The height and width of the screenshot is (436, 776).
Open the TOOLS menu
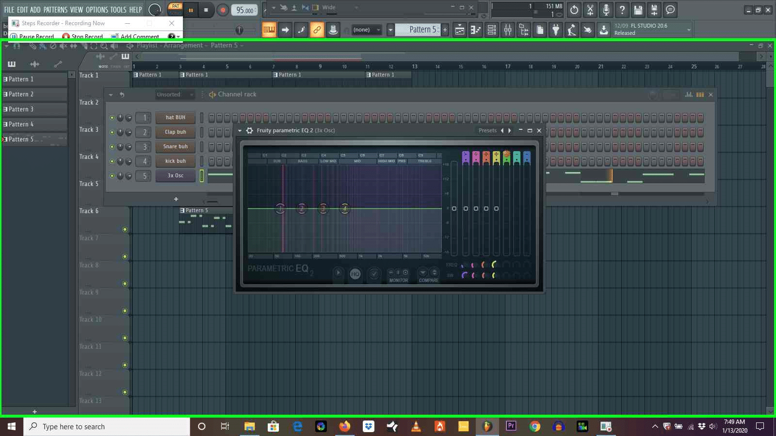point(118,10)
